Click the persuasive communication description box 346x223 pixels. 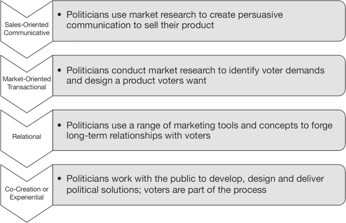199,21
